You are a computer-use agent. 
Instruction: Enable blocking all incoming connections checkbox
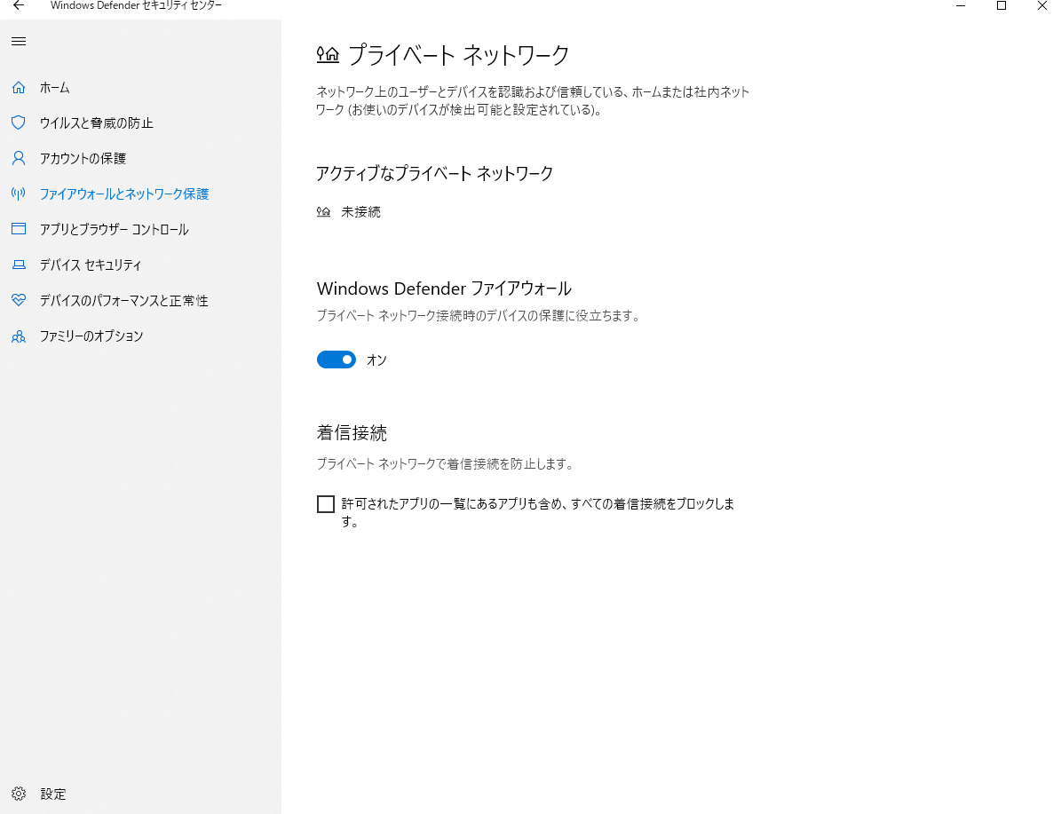(326, 503)
